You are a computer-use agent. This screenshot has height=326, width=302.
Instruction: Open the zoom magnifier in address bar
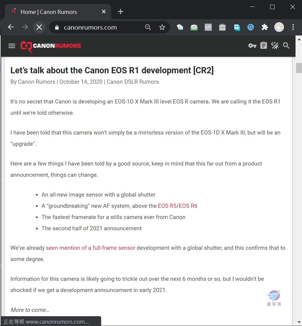tap(148, 27)
